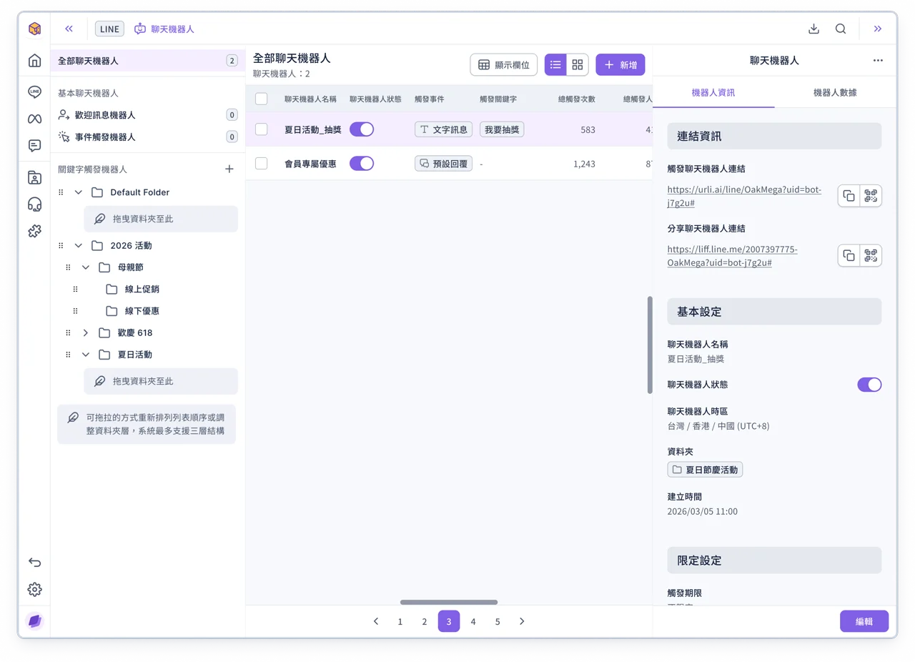Open the Meta infinity icon in sidebar
Image resolution: width=915 pixels, height=662 pixels.
pyautogui.click(x=34, y=119)
